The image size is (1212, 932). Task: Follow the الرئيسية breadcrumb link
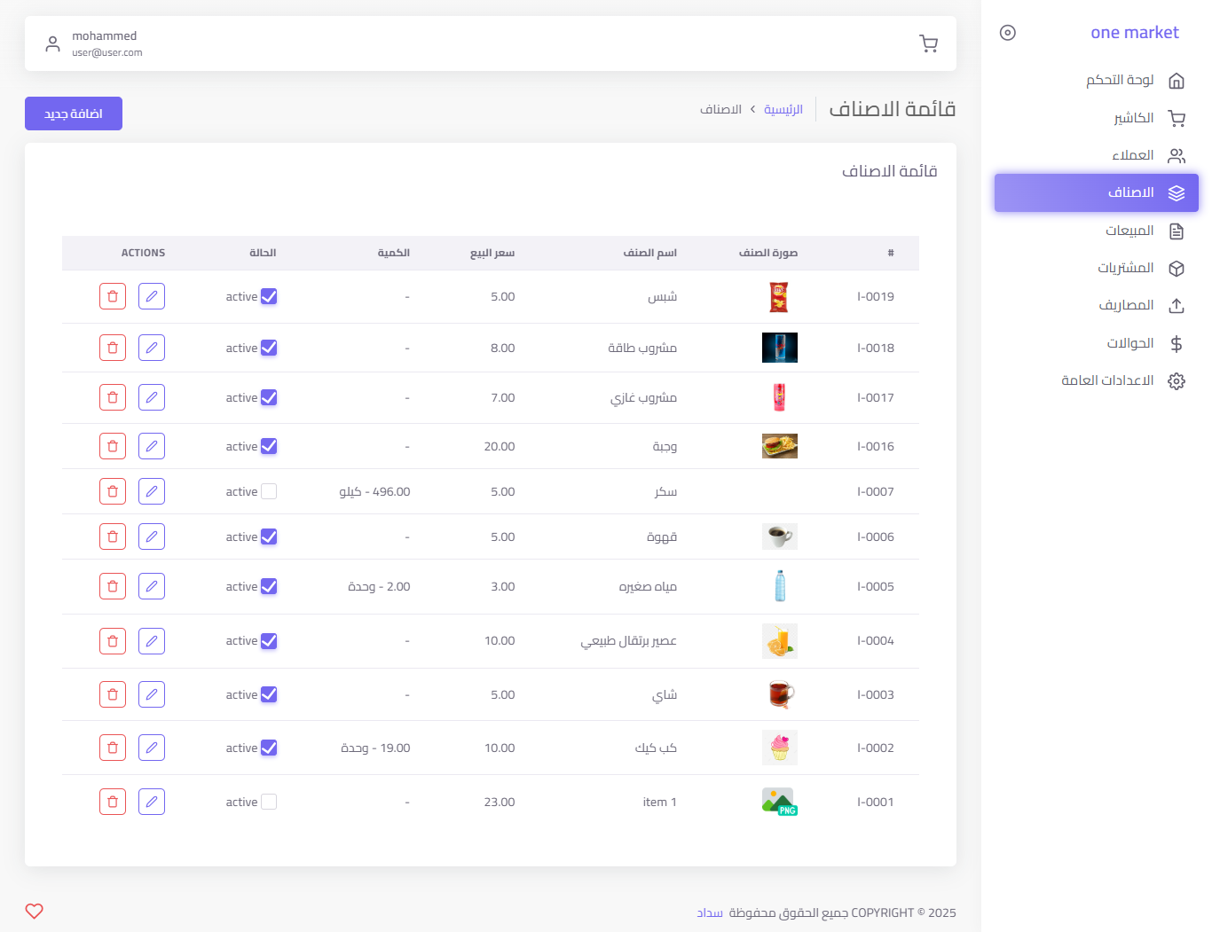783,109
